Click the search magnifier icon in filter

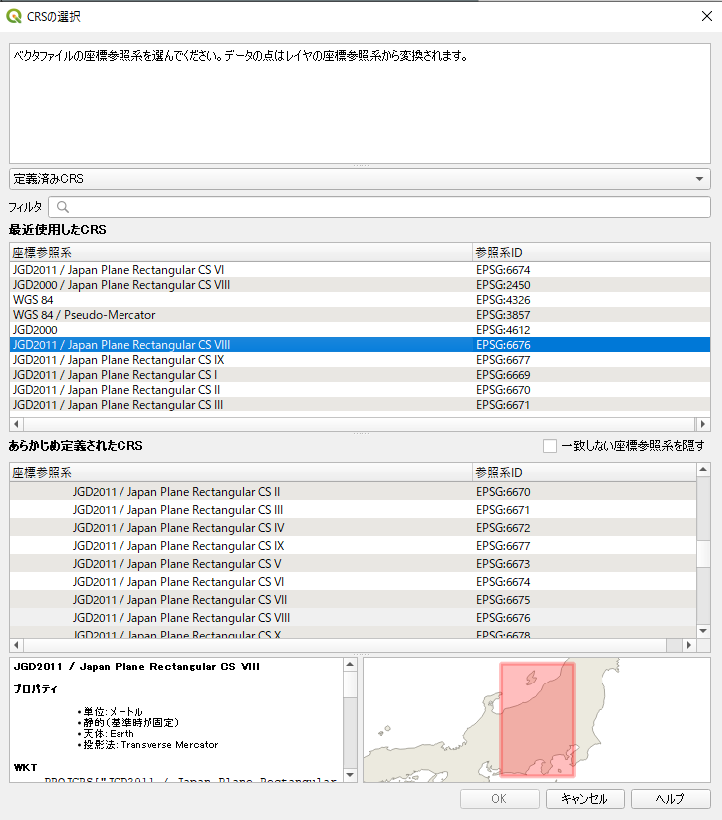point(62,207)
